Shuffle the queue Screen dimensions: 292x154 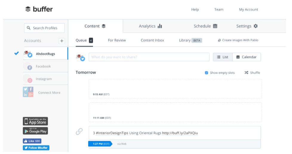click(252, 73)
